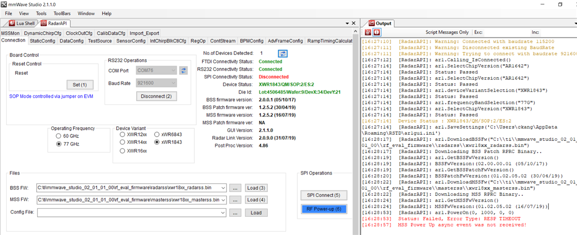Browse for MSS FW file
Image resolution: width=577 pixels, height=235 pixels.
click(235, 200)
